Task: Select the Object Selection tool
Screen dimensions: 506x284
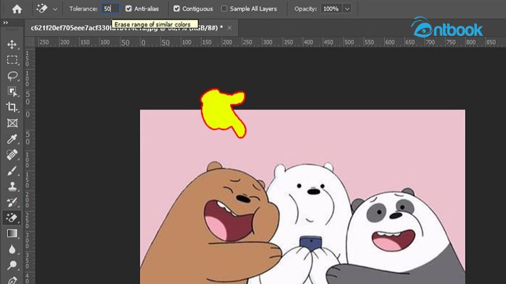Action: [x=12, y=92]
